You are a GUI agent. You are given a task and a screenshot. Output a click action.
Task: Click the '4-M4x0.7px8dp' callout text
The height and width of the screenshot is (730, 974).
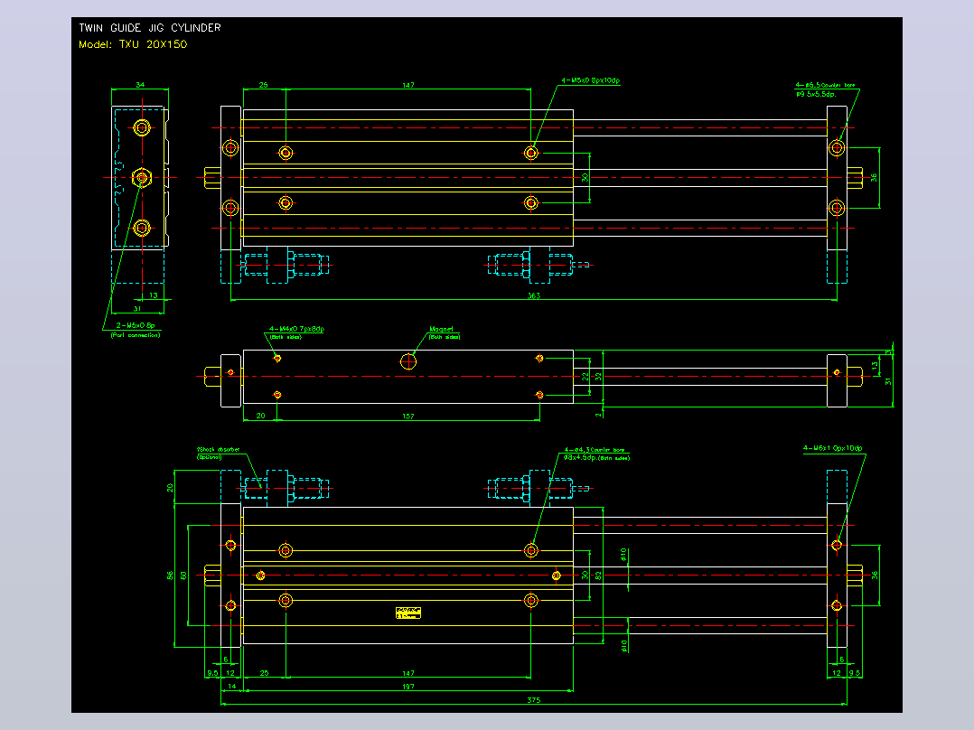[296, 329]
